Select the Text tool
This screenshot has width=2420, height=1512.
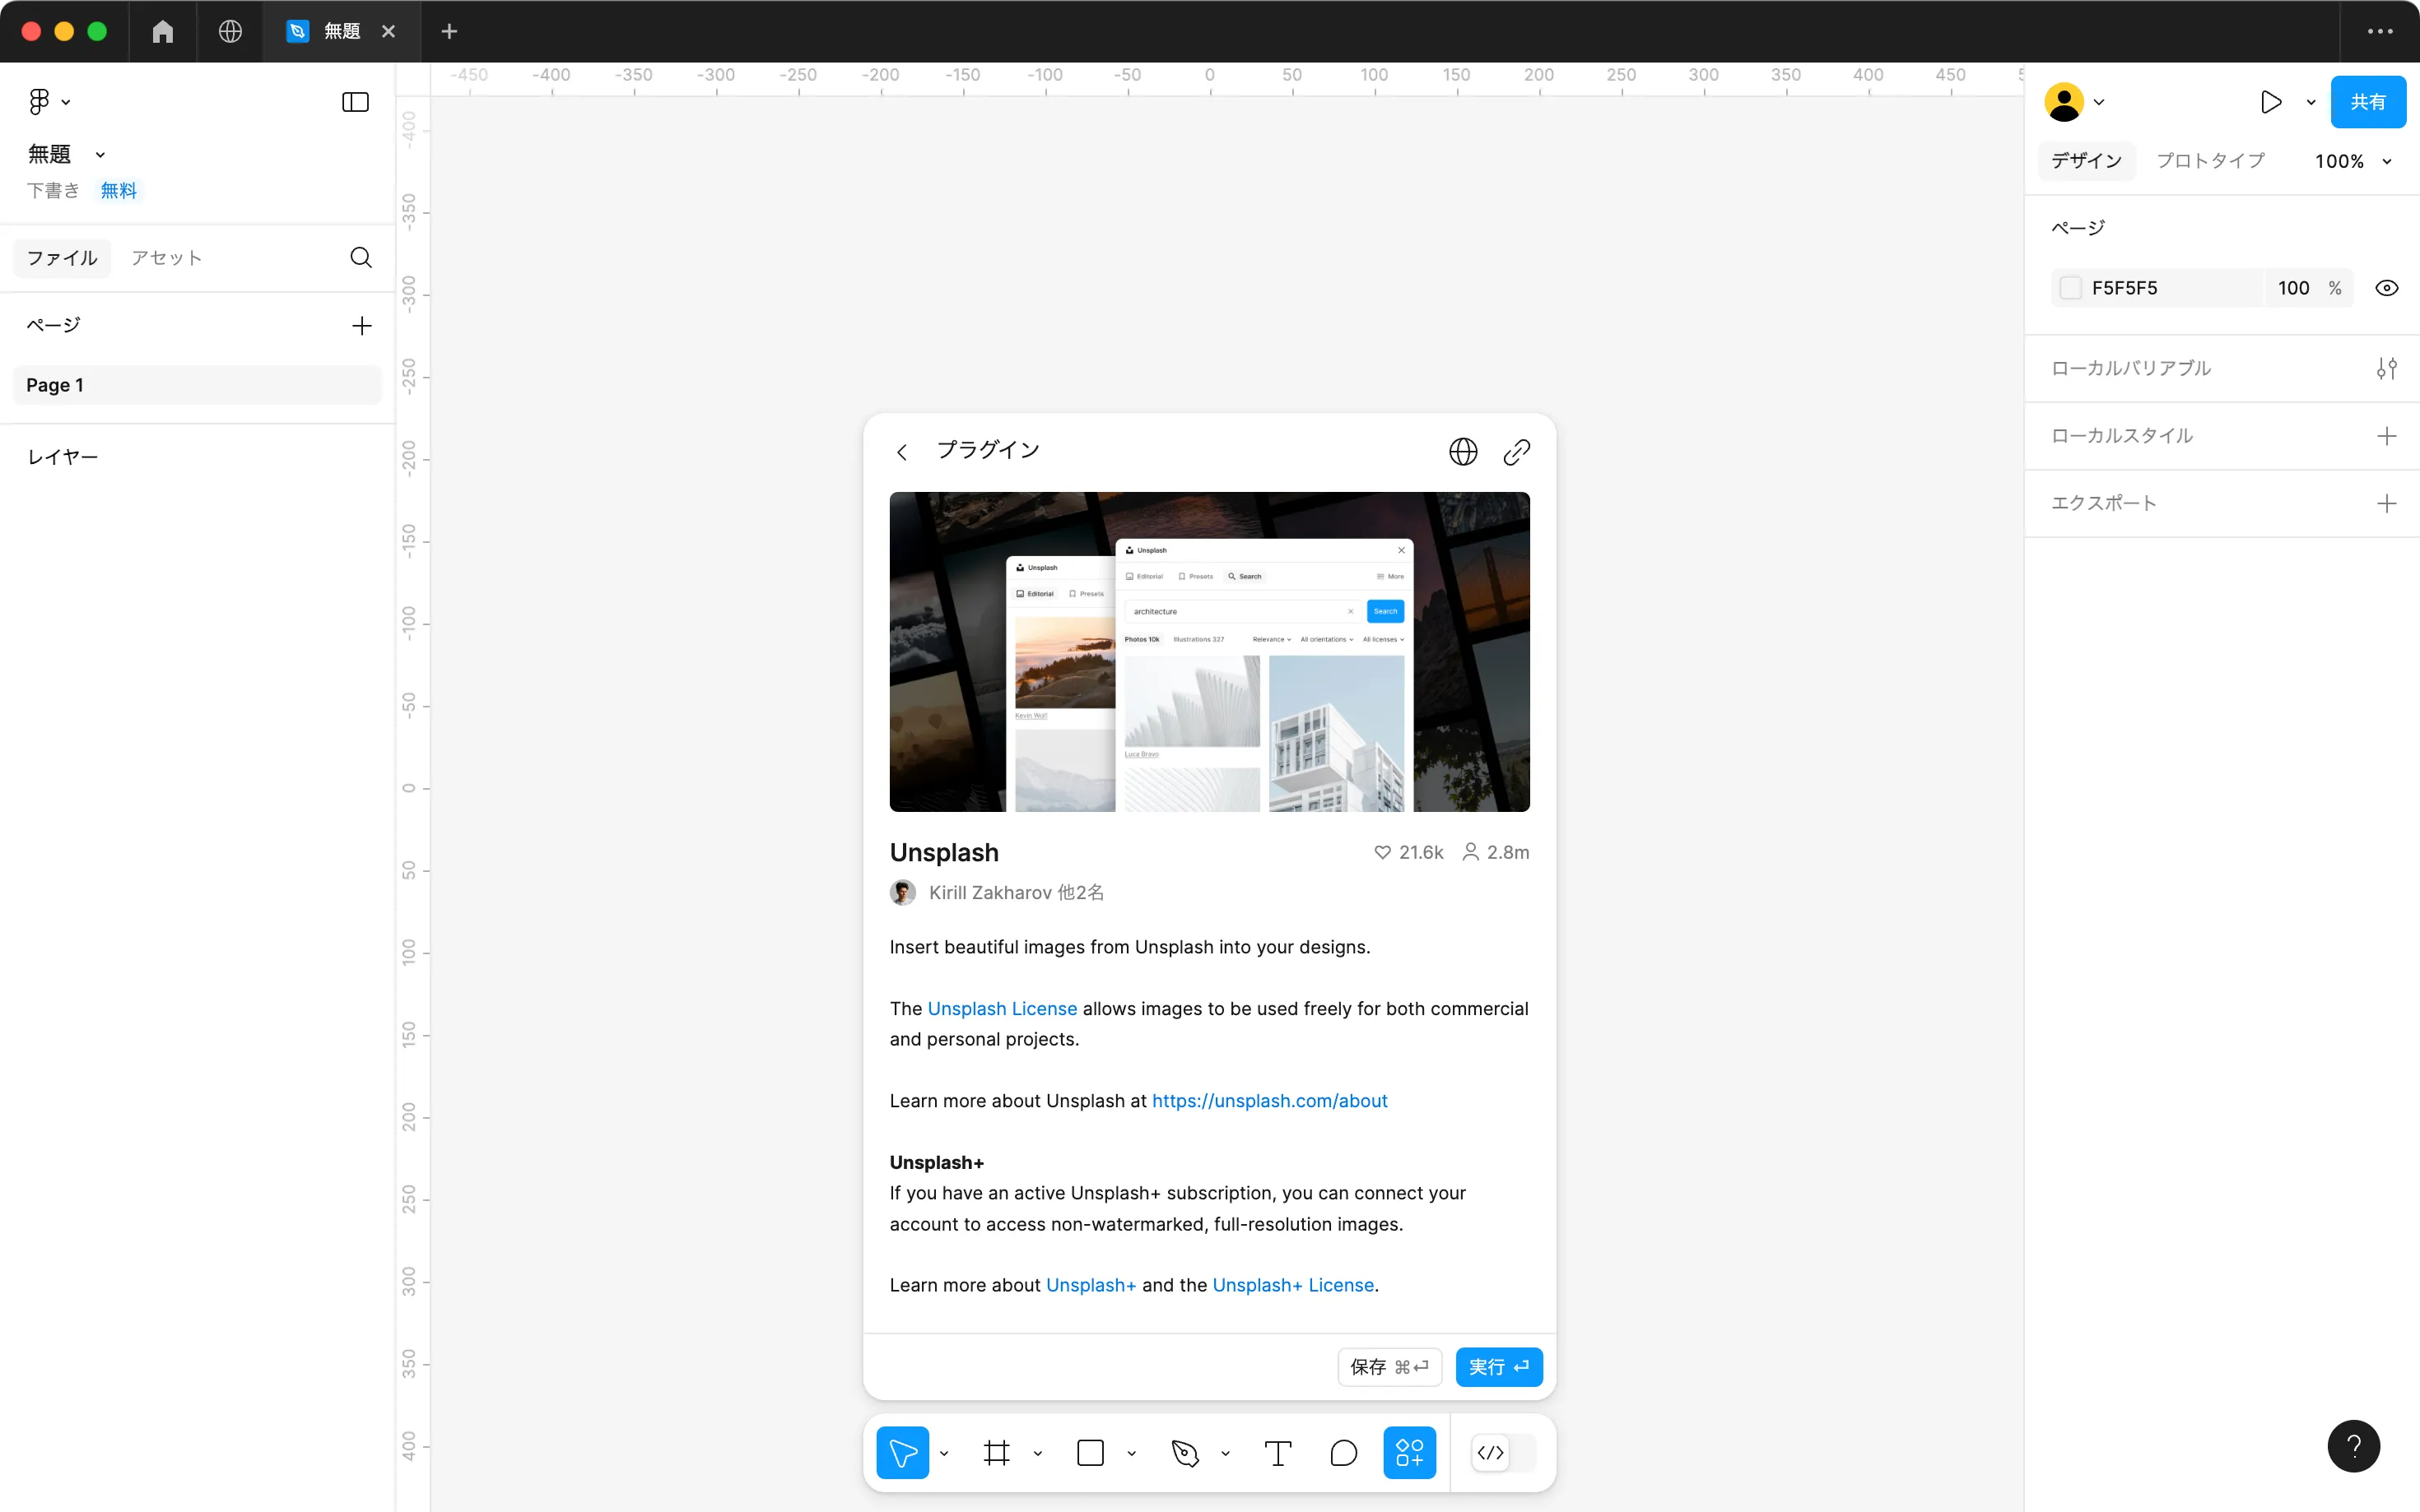pos(1277,1453)
